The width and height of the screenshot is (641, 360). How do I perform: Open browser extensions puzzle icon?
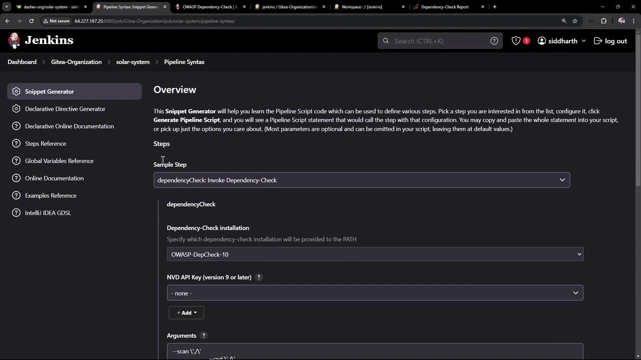point(603,21)
